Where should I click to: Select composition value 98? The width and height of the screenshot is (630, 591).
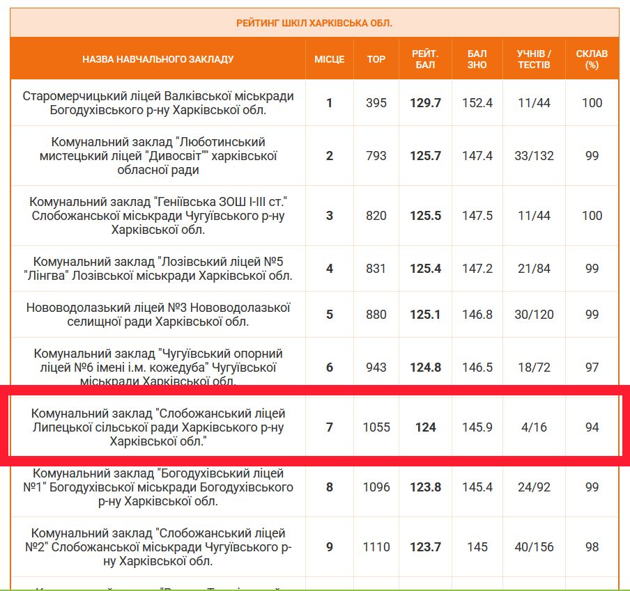[592, 547]
